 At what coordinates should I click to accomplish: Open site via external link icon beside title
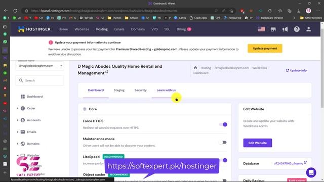pos(107,72)
